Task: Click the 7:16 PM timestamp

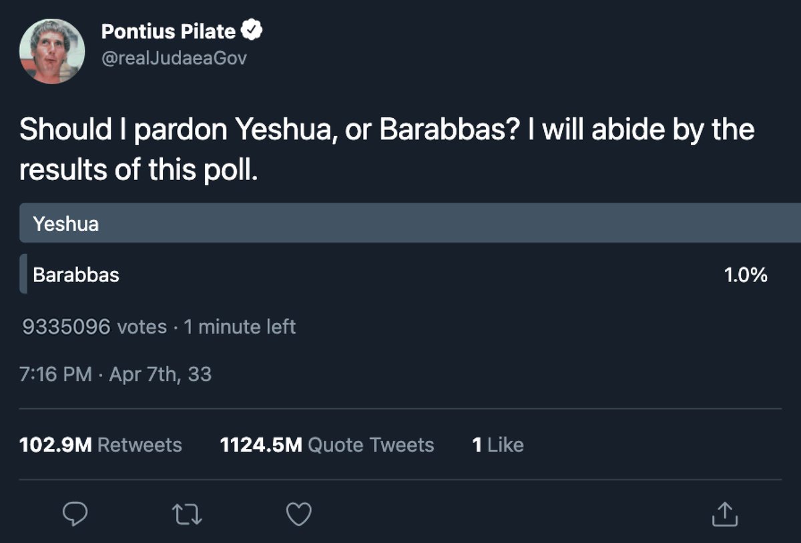Action: coord(56,374)
